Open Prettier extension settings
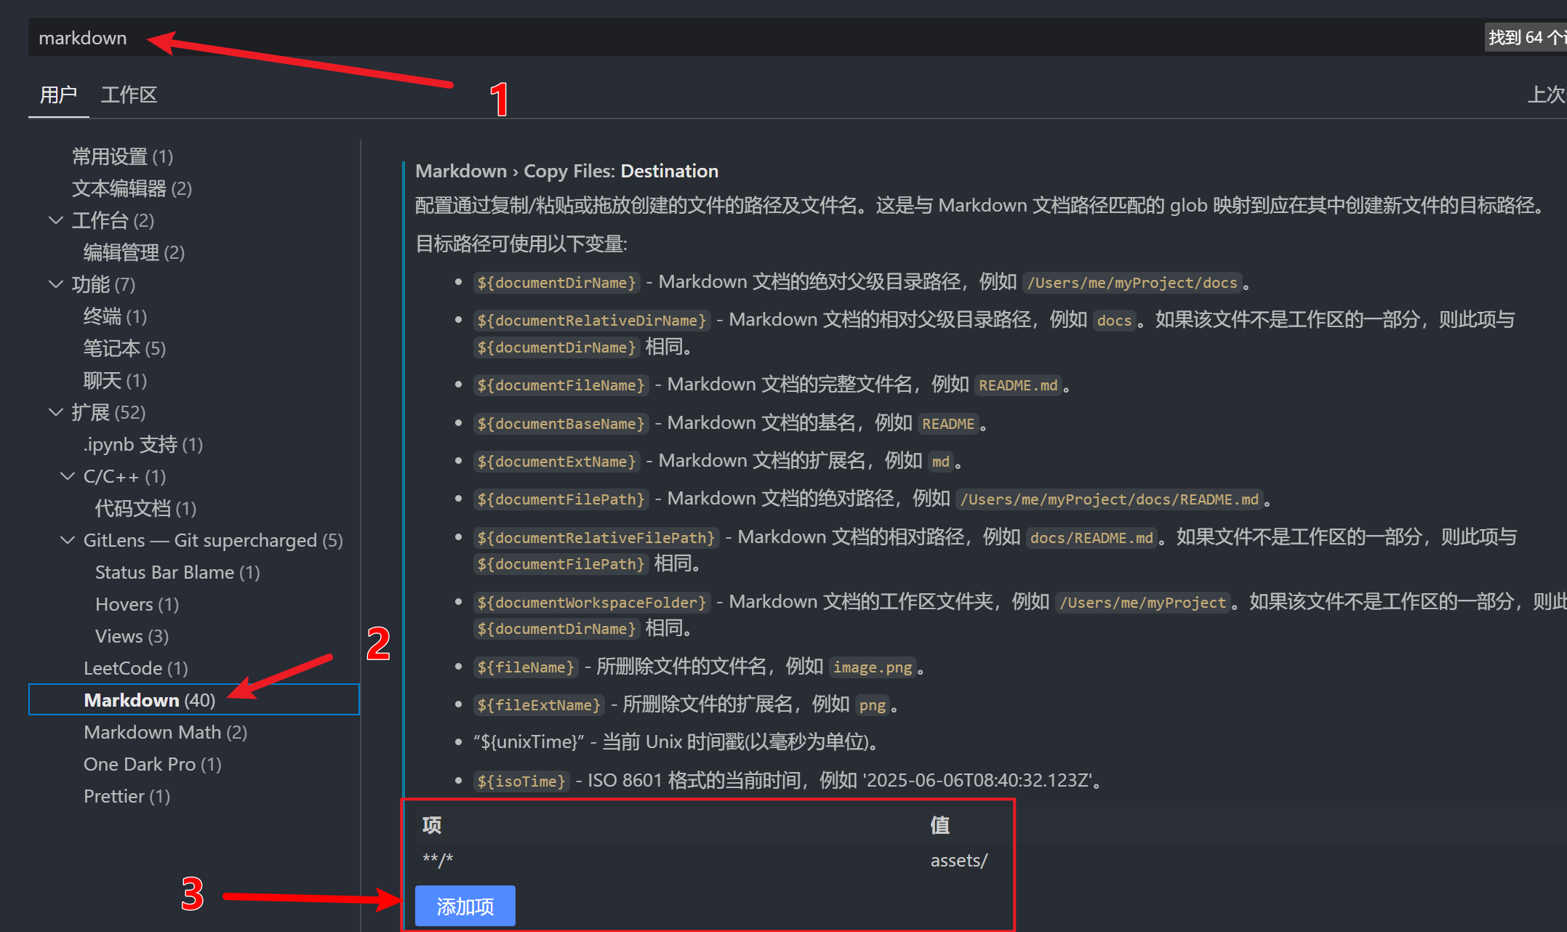 click(127, 796)
